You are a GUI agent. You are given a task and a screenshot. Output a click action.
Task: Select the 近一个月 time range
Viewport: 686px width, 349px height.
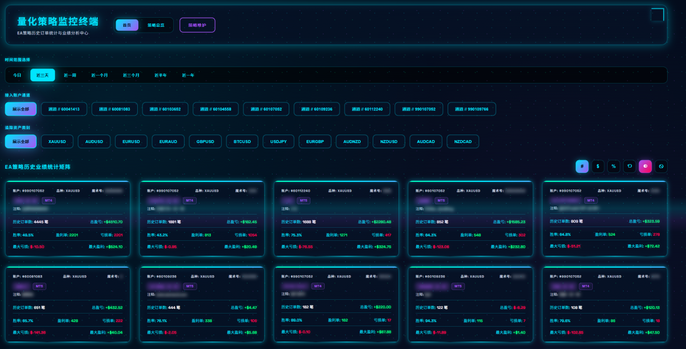[x=99, y=75]
